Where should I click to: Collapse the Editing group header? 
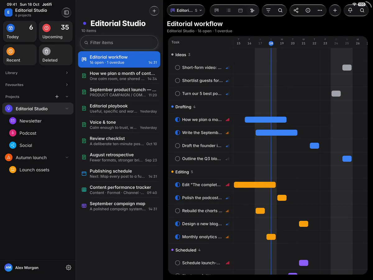(x=182, y=172)
